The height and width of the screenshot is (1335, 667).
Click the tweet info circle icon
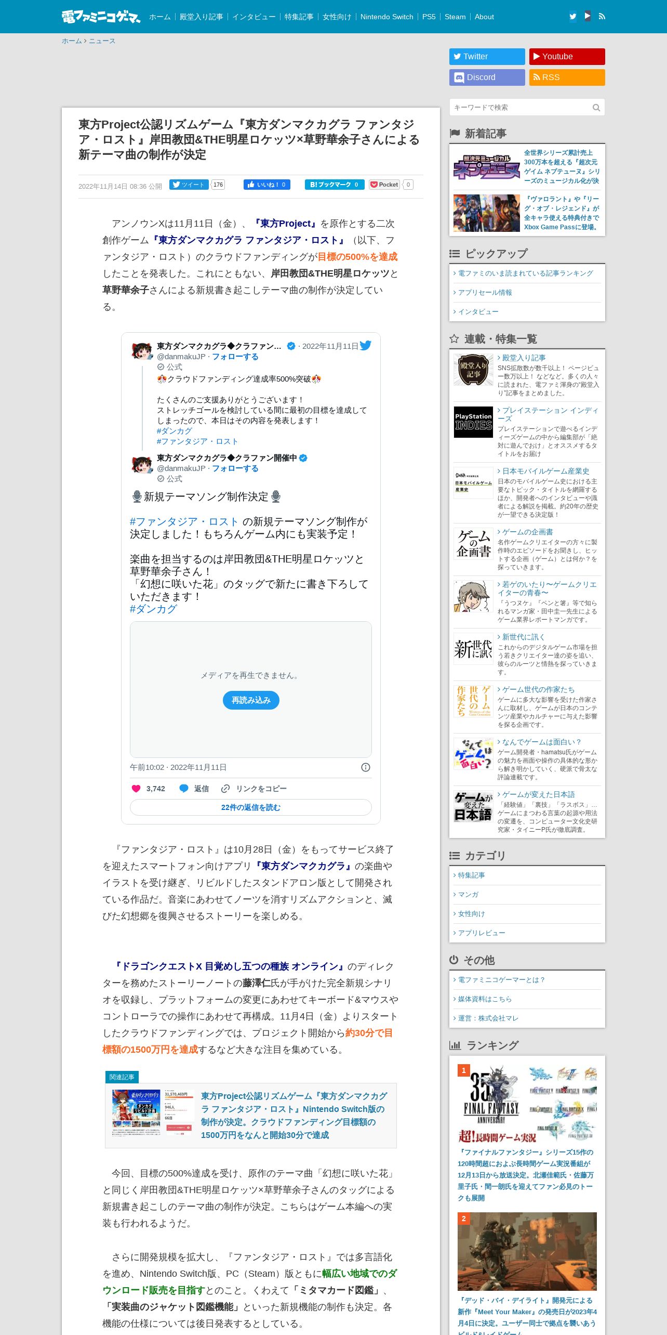pyautogui.click(x=366, y=767)
